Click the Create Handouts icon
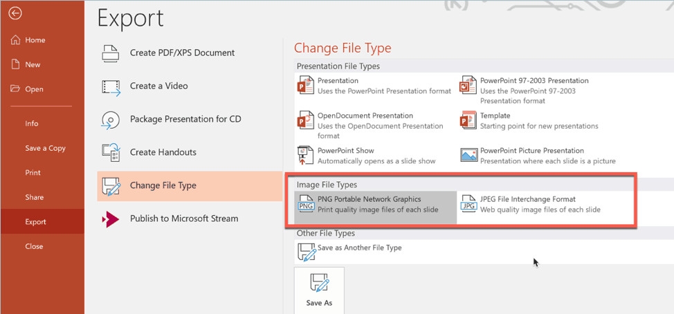Viewport: 674px width, 314px height. [111, 152]
